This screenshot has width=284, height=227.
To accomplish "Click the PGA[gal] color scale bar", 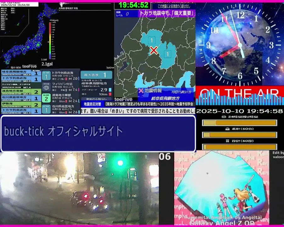I will pos(50,41).
